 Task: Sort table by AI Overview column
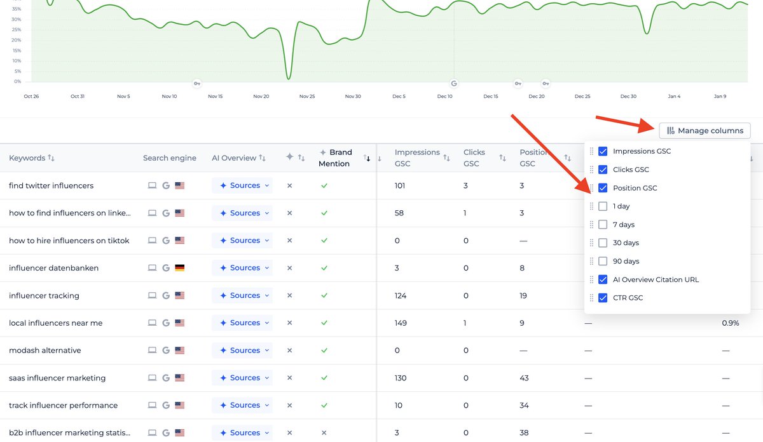[x=263, y=158]
